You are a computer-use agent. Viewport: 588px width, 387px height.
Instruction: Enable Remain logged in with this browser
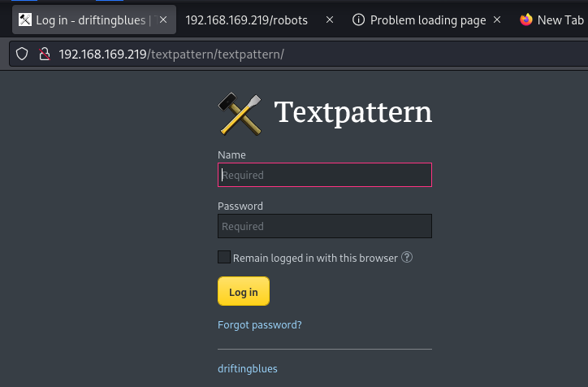tap(224, 257)
